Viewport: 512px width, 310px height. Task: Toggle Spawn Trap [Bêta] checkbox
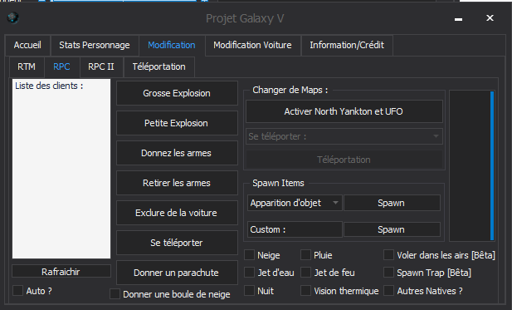pos(388,273)
